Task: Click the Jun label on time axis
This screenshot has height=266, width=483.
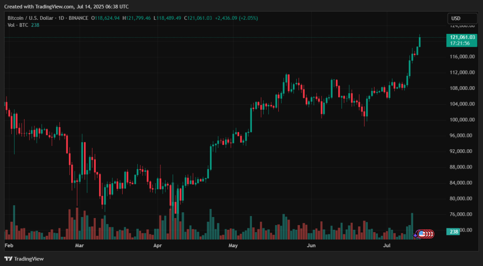Action: point(311,246)
